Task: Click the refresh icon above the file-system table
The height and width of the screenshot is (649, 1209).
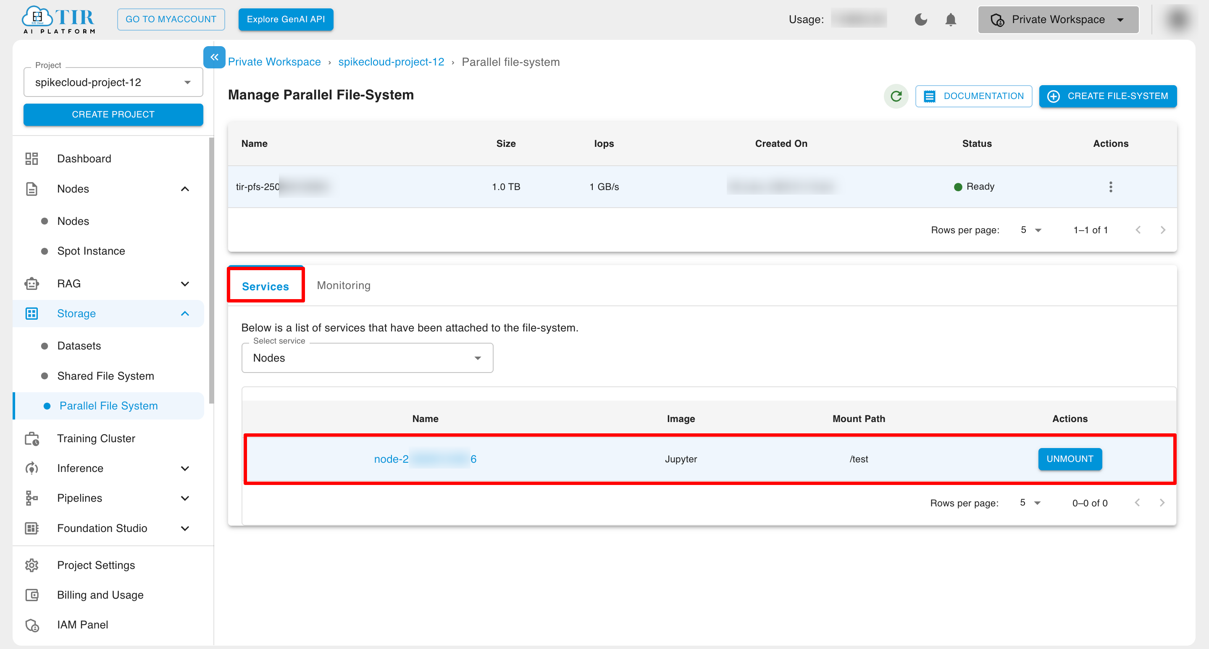Action: pyautogui.click(x=896, y=96)
